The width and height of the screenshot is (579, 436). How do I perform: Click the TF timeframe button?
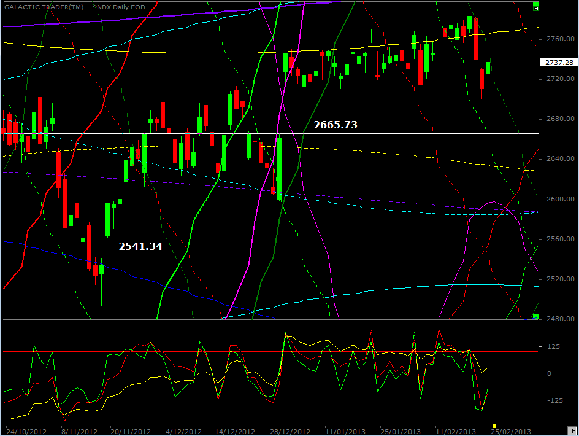pos(572,430)
